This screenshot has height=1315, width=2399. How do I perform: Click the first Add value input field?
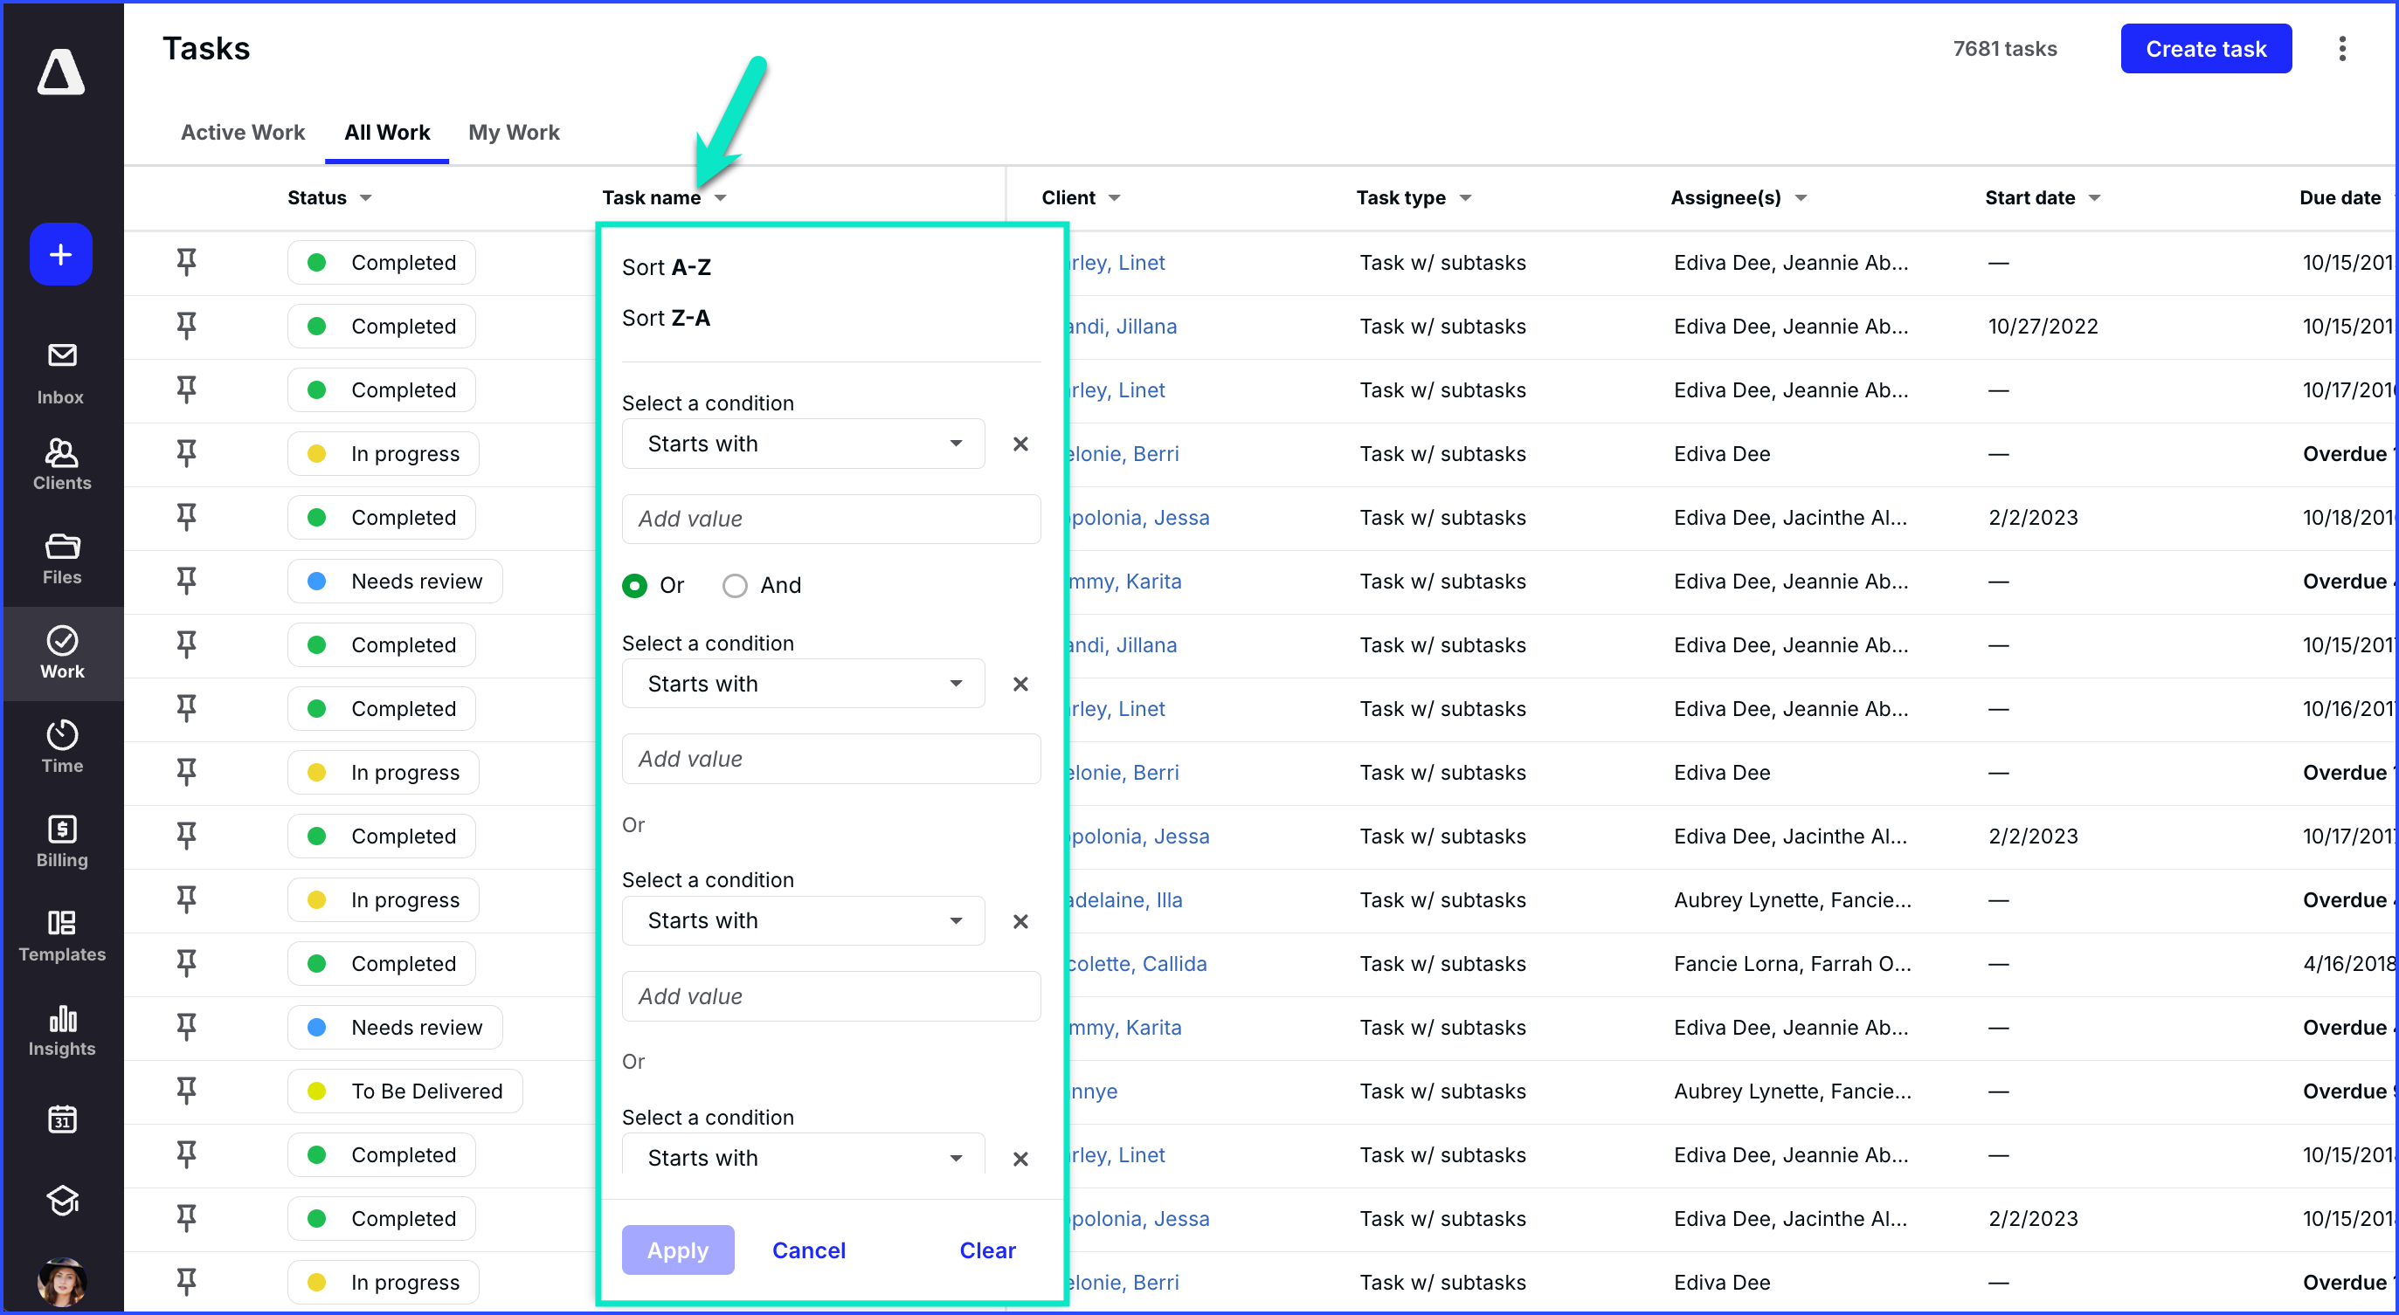[831, 519]
